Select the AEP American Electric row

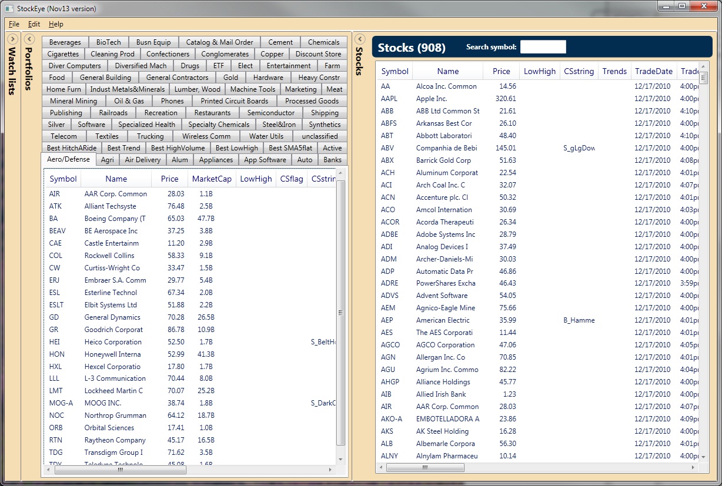click(x=538, y=320)
